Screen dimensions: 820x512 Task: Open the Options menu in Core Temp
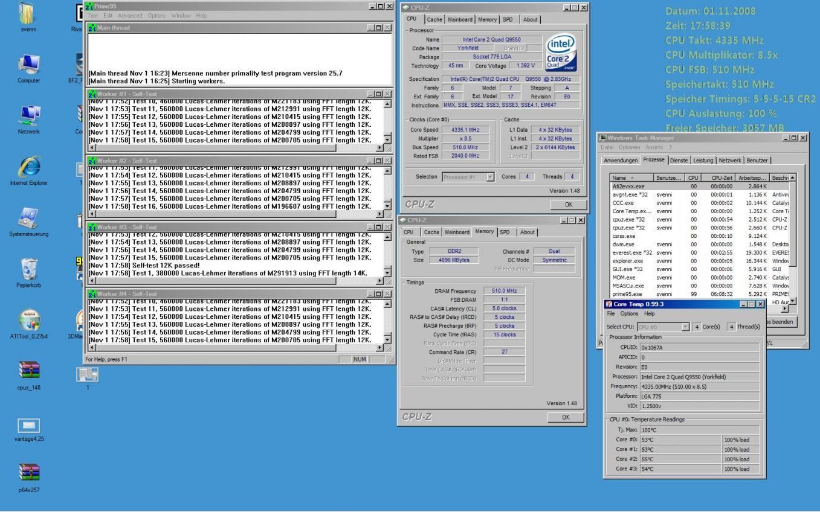[629, 313]
